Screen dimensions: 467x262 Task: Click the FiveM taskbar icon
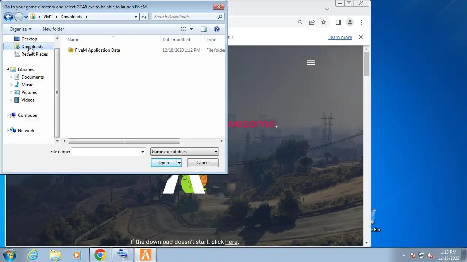click(146, 255)
